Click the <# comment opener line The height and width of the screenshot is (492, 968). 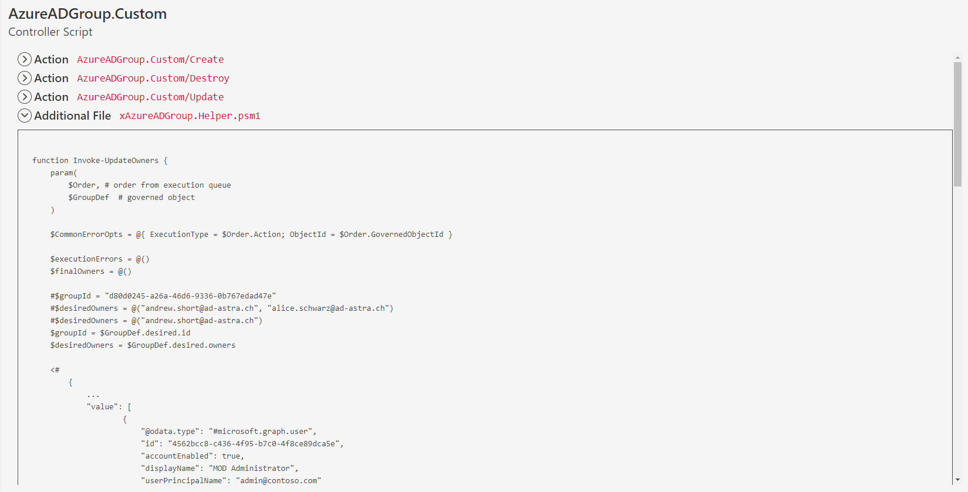tap(55, 369)
